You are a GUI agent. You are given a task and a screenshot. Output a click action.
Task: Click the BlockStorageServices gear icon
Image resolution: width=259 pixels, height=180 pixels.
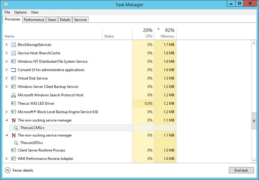[x=13, y=45]
